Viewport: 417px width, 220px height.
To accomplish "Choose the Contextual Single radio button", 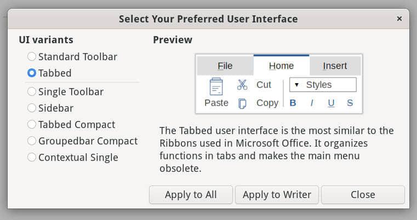I will [32, 158].
